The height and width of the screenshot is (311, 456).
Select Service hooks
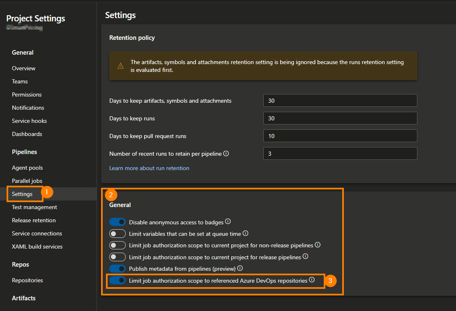(29, 121)
